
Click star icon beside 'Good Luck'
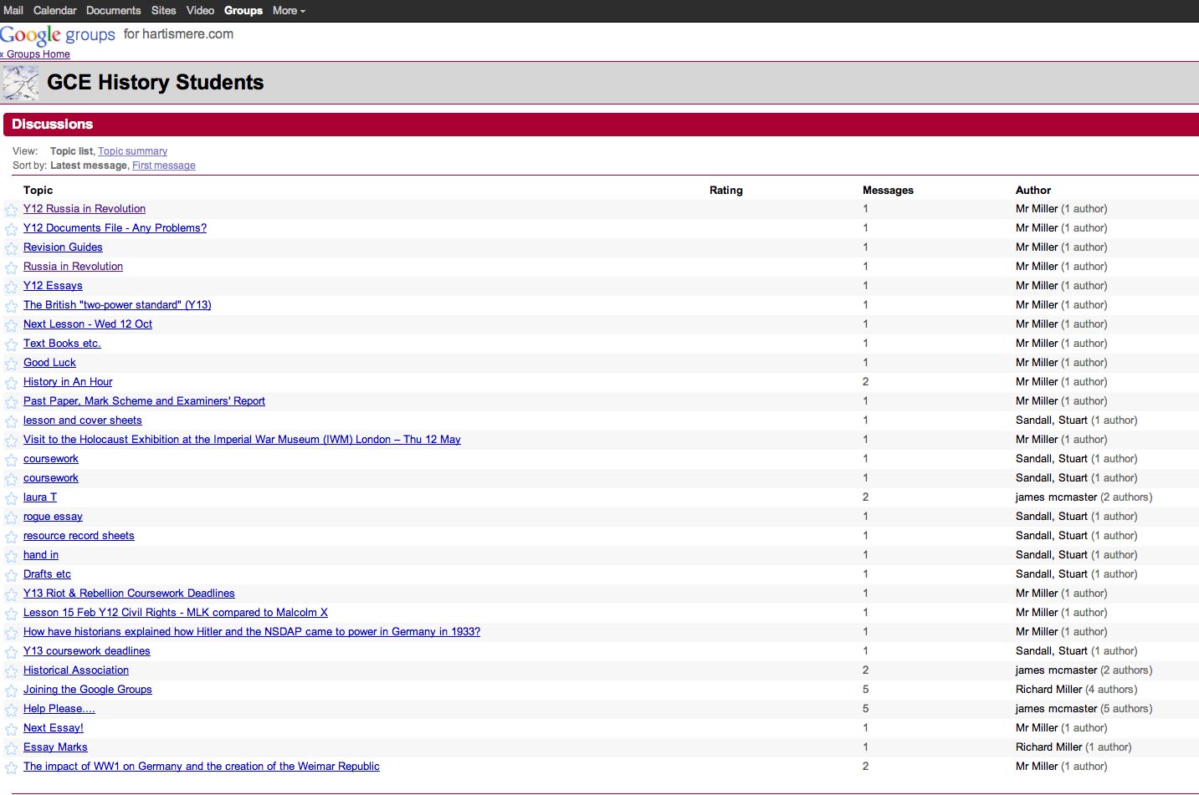(11, 364)
